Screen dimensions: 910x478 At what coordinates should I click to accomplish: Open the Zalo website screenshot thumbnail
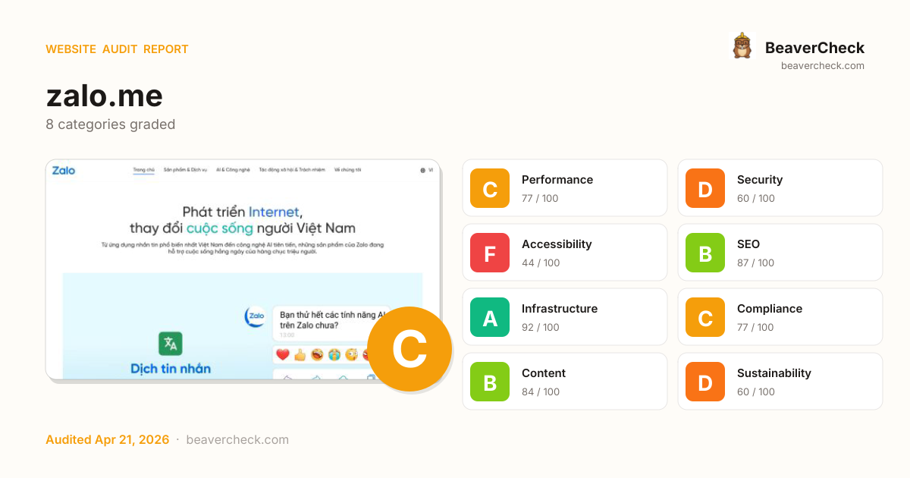click(243, 269)
